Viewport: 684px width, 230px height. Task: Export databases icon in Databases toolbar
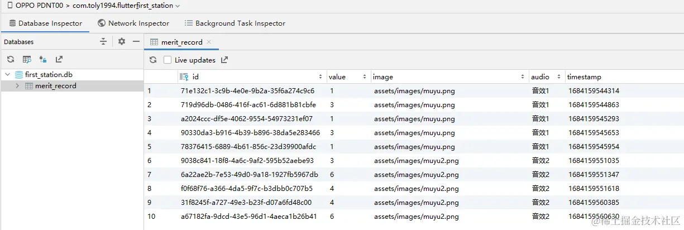click(59, 59)
